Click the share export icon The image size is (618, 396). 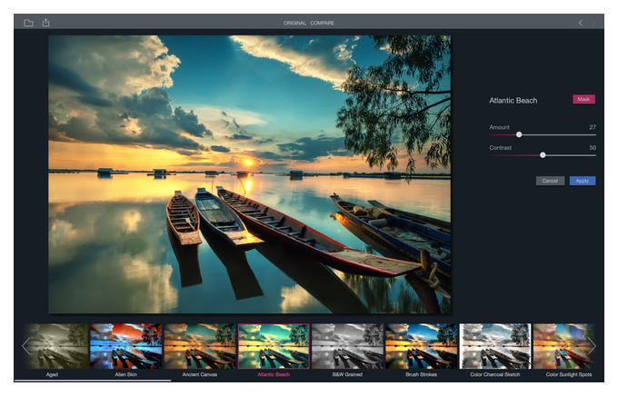coord(45,23)
